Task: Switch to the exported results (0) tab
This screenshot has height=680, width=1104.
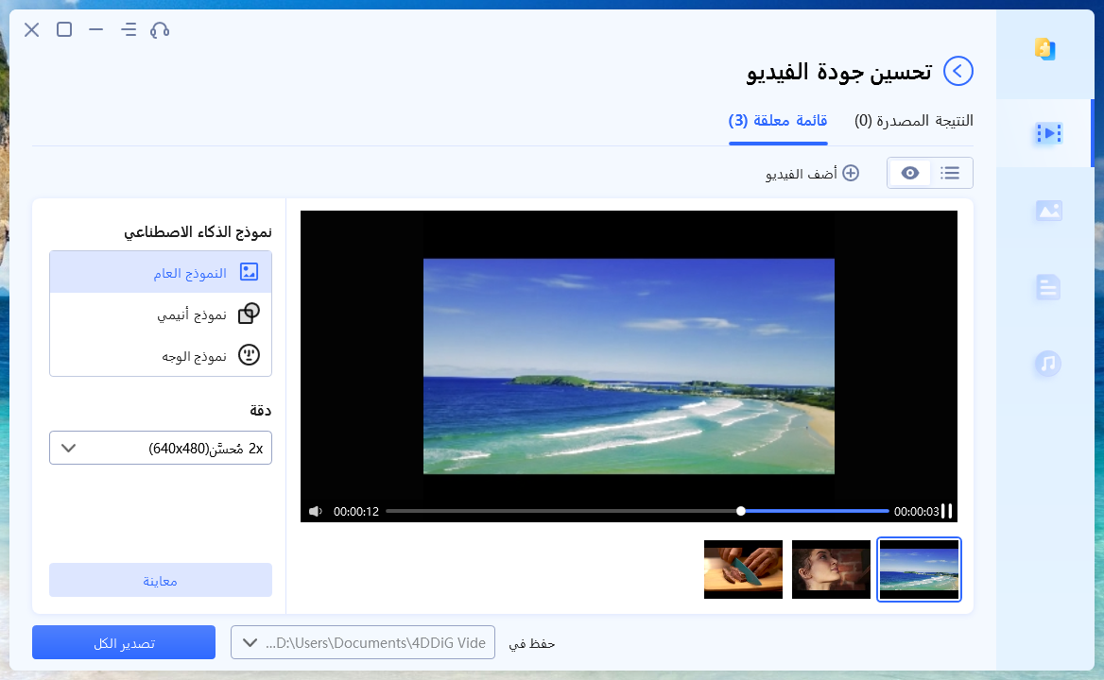Action: 913,121
